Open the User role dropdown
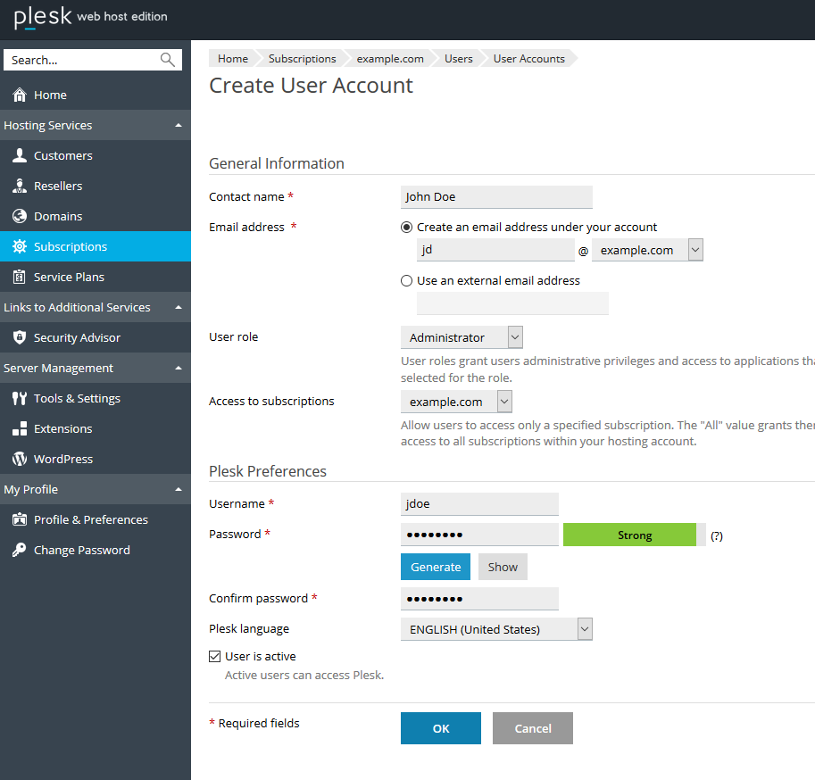Screen dimensions: 815x780 click(x=461, y=337)
